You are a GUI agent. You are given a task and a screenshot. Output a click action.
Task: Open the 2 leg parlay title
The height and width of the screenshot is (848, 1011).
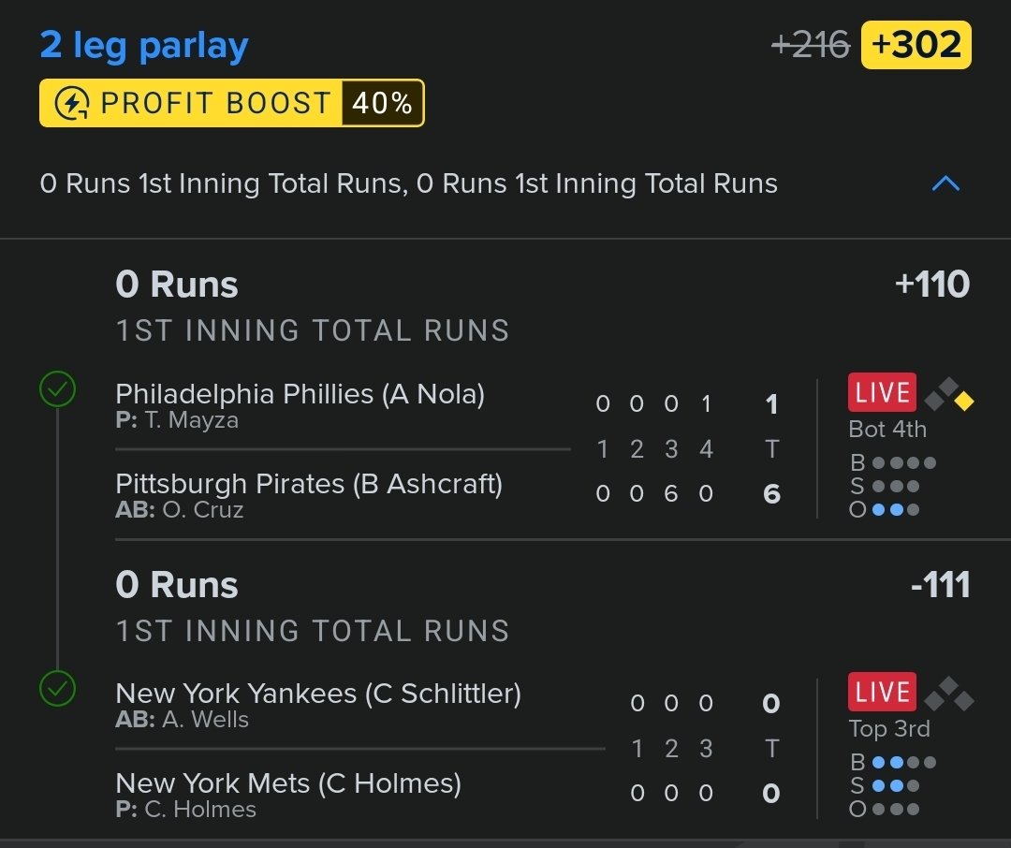point(144,46)
